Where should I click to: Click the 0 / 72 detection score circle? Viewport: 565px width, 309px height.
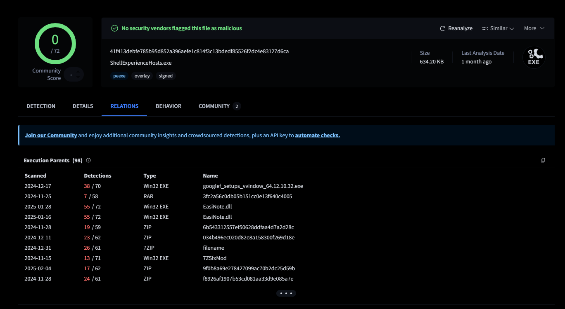(55, 44)
